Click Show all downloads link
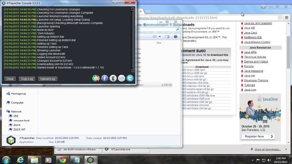The width and height of the screenshot is (292, 164). 267,149
